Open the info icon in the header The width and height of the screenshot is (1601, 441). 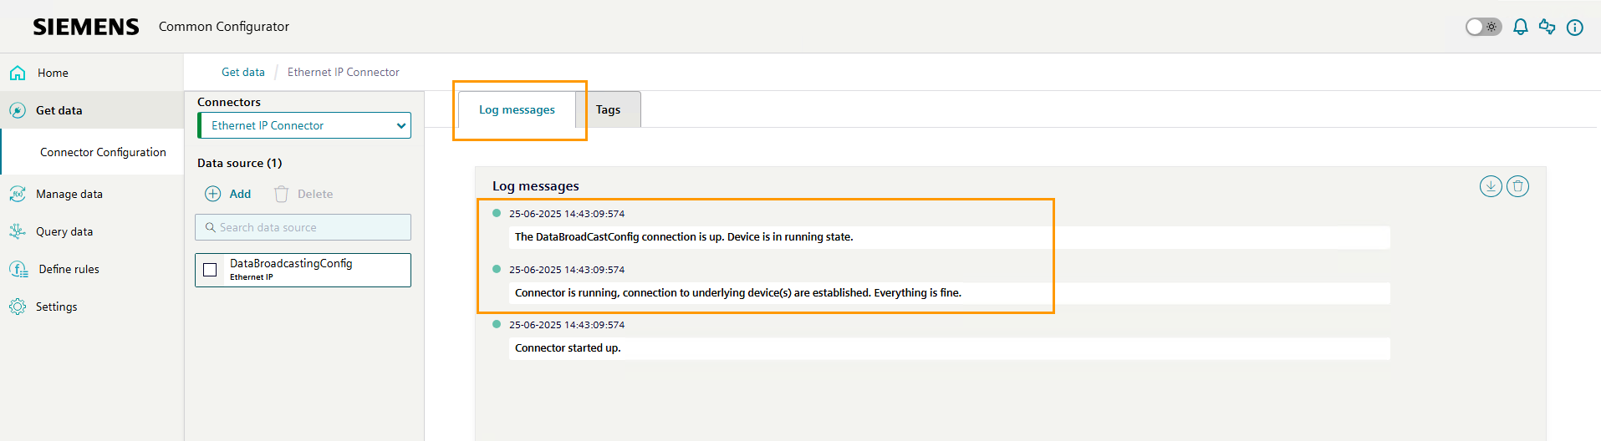tap(1575, 27)
